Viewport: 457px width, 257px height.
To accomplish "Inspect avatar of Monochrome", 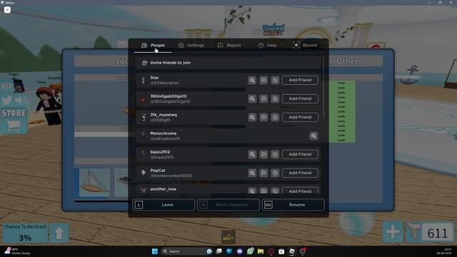I will pos(313,136).
